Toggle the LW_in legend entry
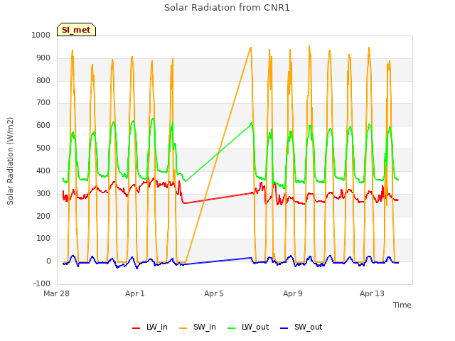 tap(150, 327)
